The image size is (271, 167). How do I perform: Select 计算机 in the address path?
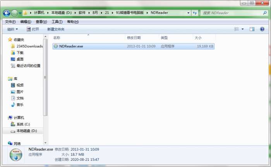pyautogui.click(x=39, y=13)
